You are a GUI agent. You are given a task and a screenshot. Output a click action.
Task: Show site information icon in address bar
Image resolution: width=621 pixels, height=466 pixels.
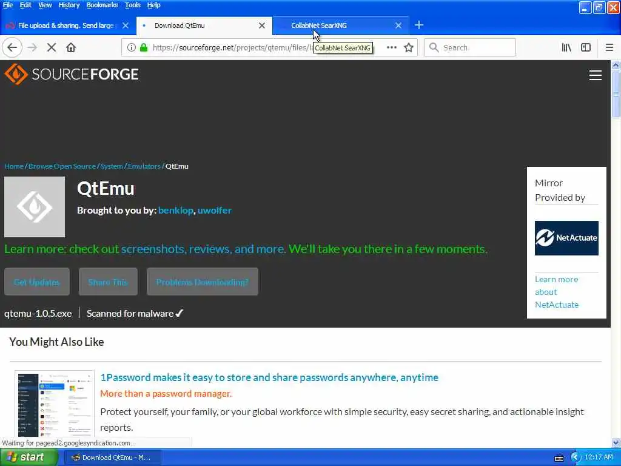(131, 47)
